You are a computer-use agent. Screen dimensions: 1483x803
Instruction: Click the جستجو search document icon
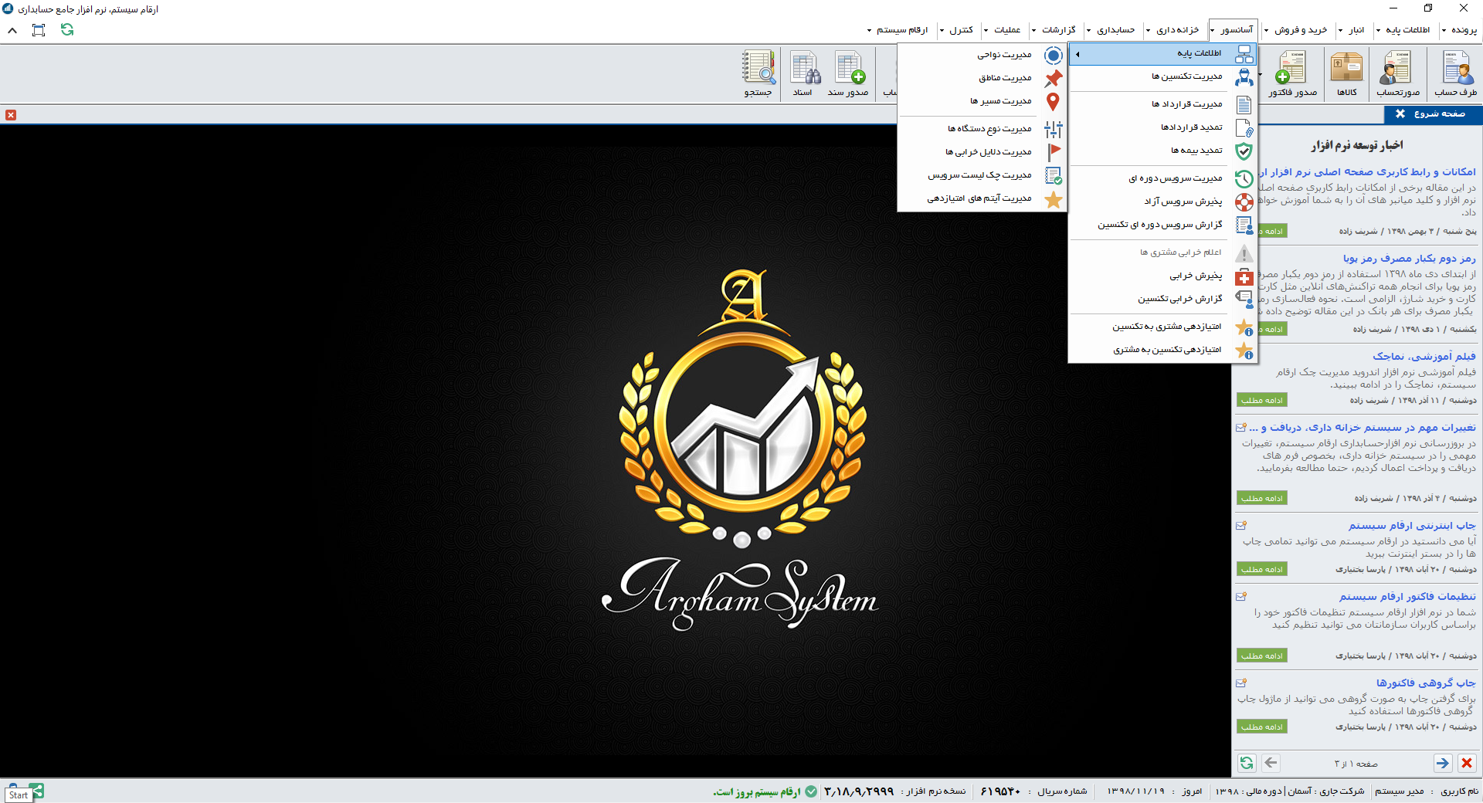(758, 74)
